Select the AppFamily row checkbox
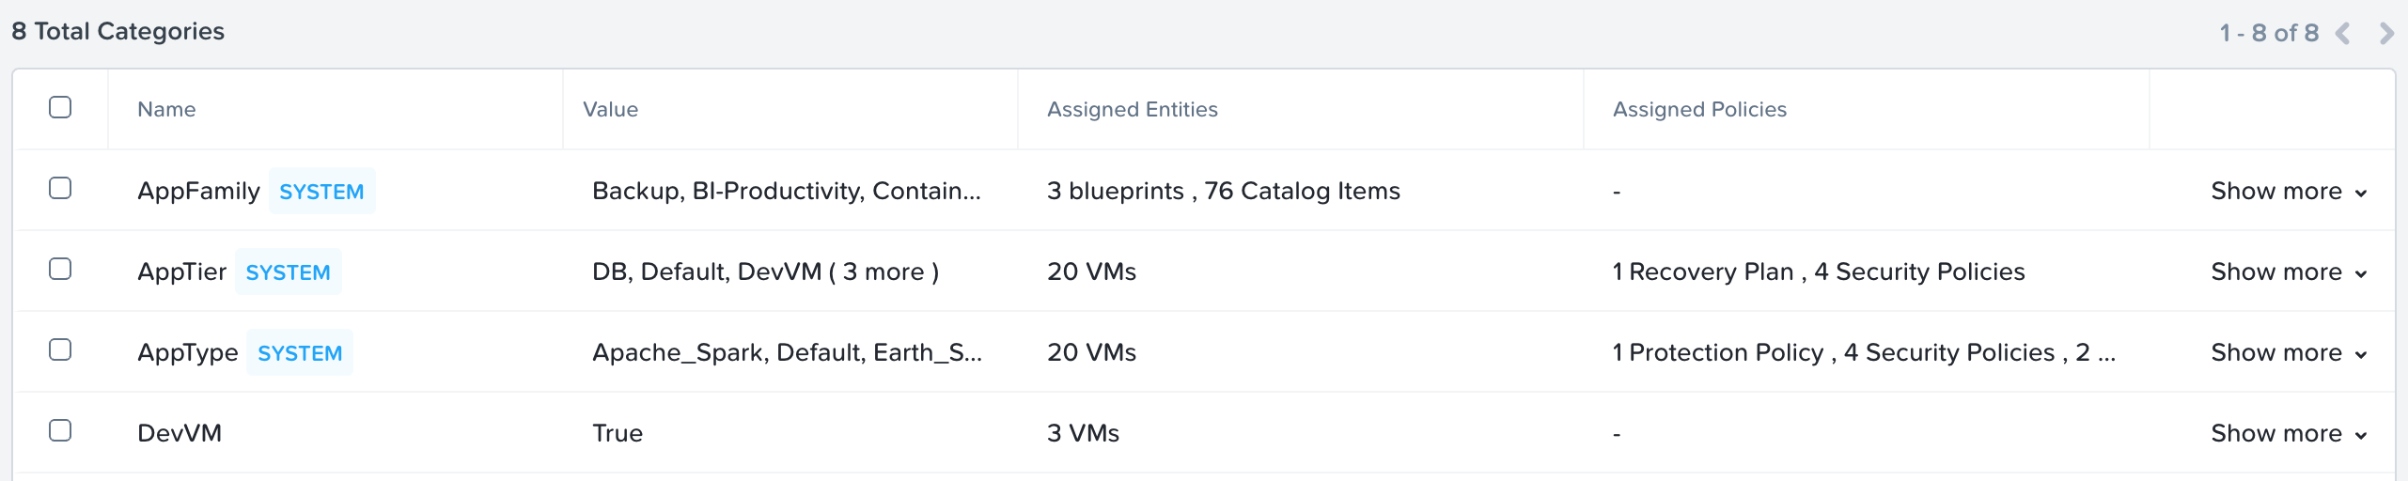This screenshot has width=2408, height=481. (x=60, y=188)
